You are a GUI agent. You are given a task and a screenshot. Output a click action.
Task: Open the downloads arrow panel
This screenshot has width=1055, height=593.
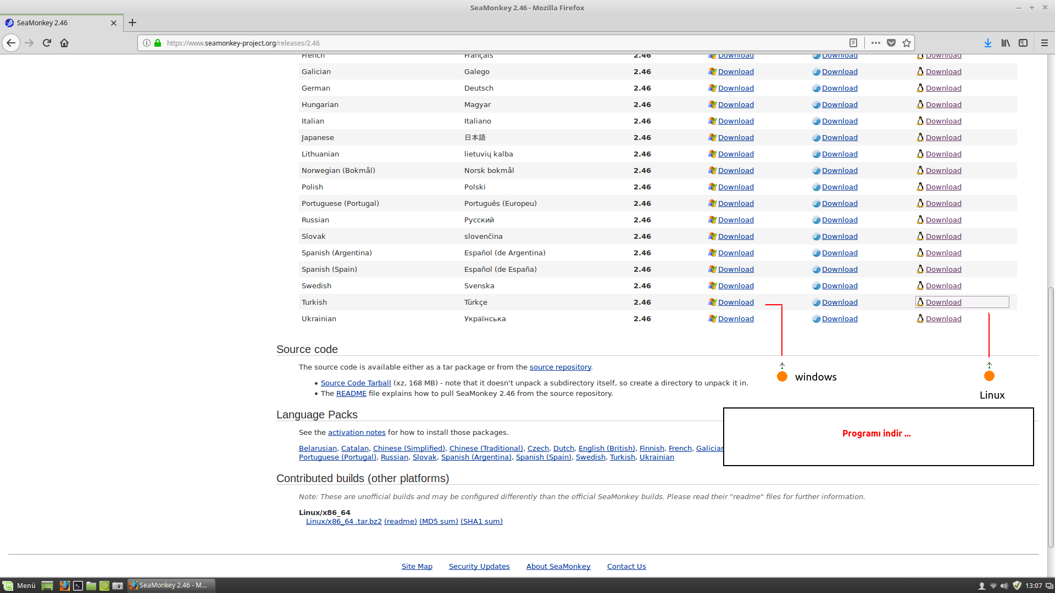click(987, 43)
